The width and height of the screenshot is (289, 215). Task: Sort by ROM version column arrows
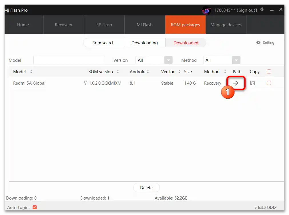tap(118, 72)
